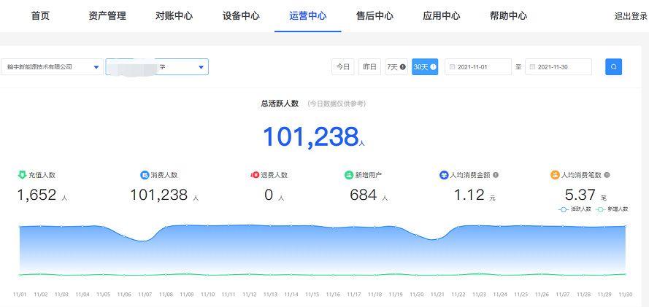Click info icon beside 人均消费金额
The height and width of the screenshot is (307, 649).
[x=496, y=175]
